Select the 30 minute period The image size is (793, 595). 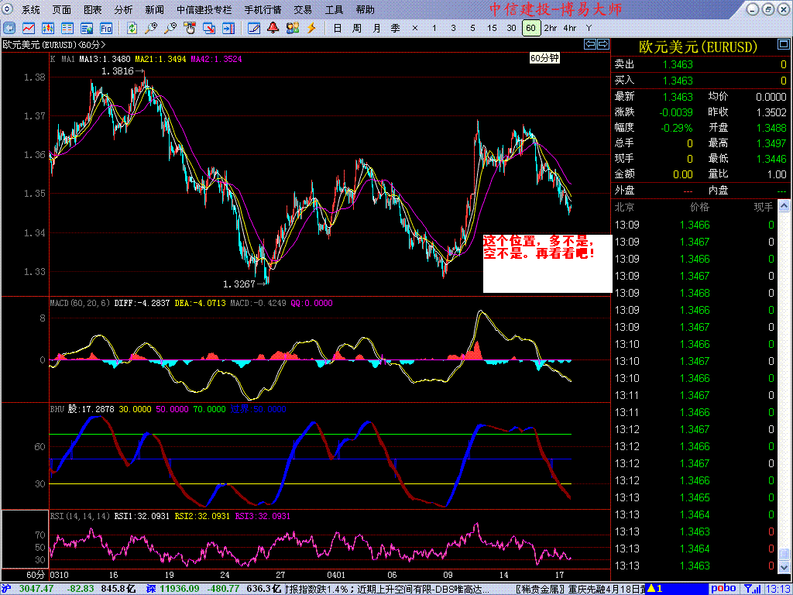click(511, 29)
